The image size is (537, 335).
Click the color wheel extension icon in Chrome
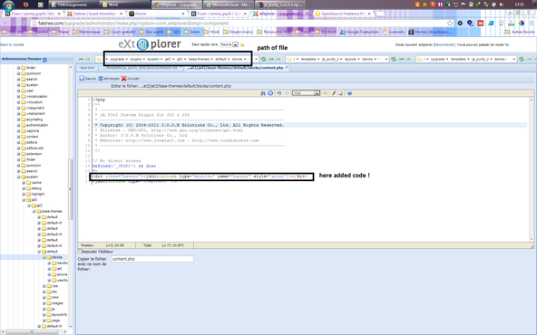point(522,24)
